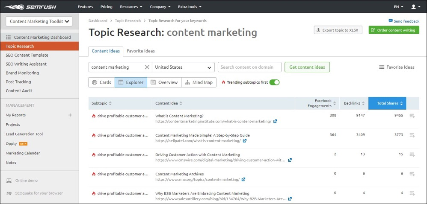Image resolution: width=427 pixels, height=204 pixels.
Task: Open Notes in the sidebar
Action: tap(11, 163)
